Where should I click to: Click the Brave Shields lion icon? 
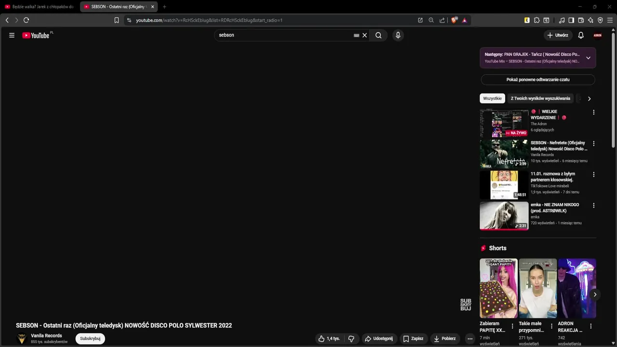coord(454,20)
